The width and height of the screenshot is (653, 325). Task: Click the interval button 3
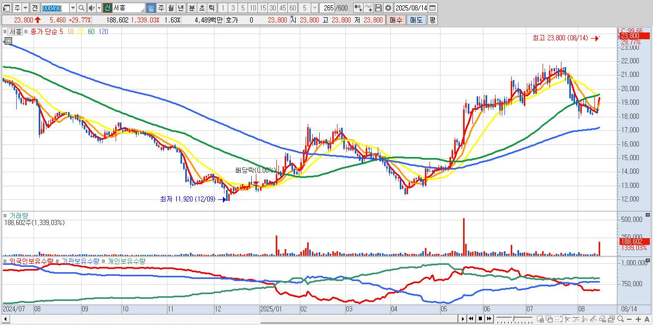[x=233, y=8]
